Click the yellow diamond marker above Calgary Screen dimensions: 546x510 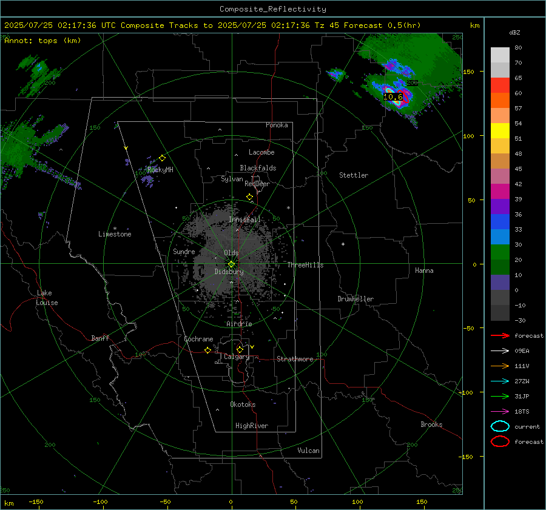[x=240, y=349]
